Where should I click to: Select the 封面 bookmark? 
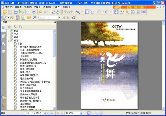coord(16,31)
